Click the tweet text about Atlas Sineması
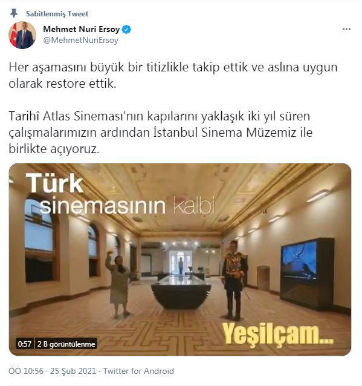The width and height of the screenshot is (362, 386). 161,132
